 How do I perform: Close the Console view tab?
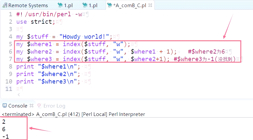(x=32, y=106)
